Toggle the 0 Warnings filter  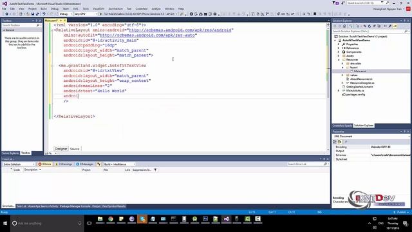pos(64,164)
